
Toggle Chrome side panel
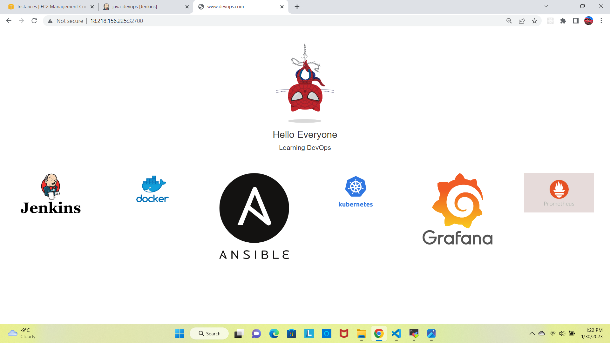576,21
